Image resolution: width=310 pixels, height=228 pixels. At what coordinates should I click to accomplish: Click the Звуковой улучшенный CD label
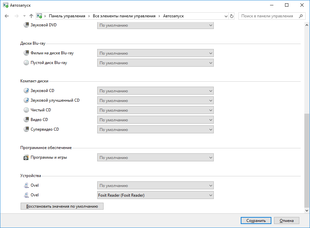[x=55, y=100]
